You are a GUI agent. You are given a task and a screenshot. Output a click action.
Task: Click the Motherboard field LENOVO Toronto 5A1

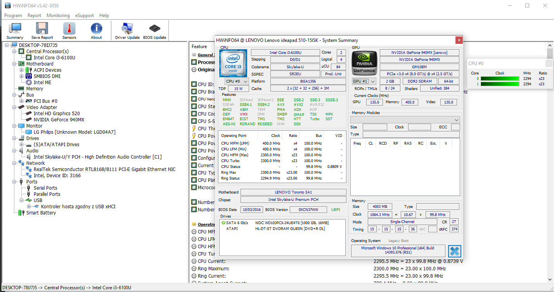[293, 192]
